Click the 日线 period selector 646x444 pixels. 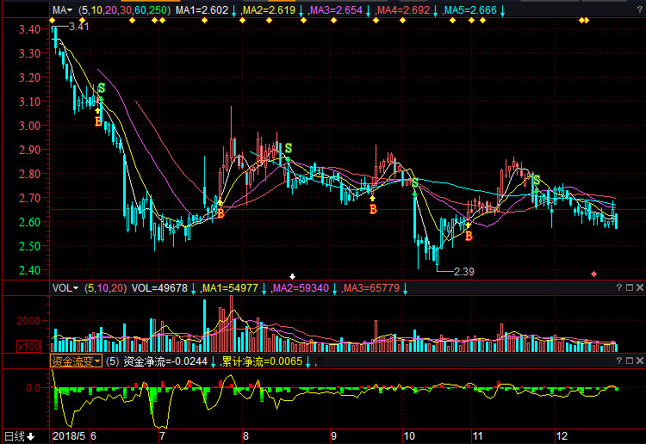pyautogui.click(x=19, y=436)
